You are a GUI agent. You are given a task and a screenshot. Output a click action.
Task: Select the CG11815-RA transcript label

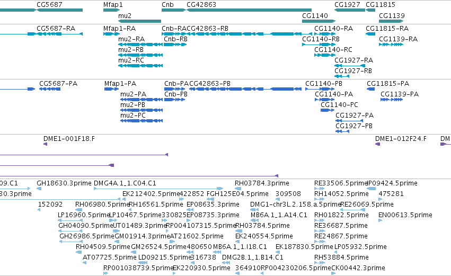pos(387,29)
